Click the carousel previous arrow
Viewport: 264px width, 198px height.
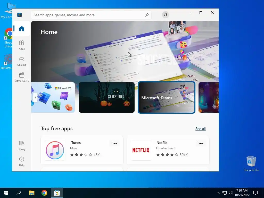[35, 97]
